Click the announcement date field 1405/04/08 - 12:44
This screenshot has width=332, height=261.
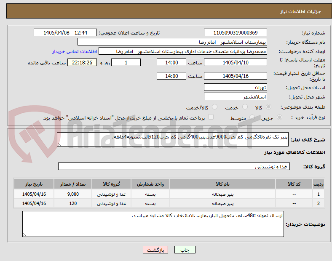pyautogui.click(x=65, y=32)
